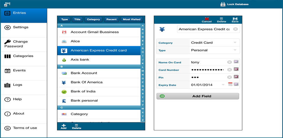Go to Change Password in sidebar
This screenshot has width=283, height=138.
tap(23, 44)
